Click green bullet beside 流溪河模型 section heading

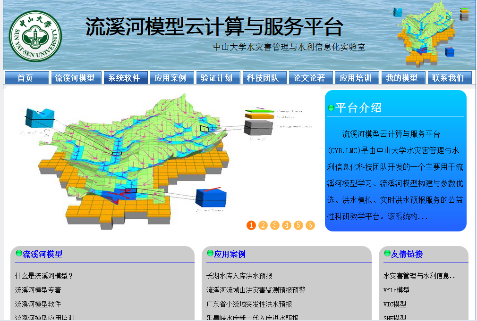19,254
